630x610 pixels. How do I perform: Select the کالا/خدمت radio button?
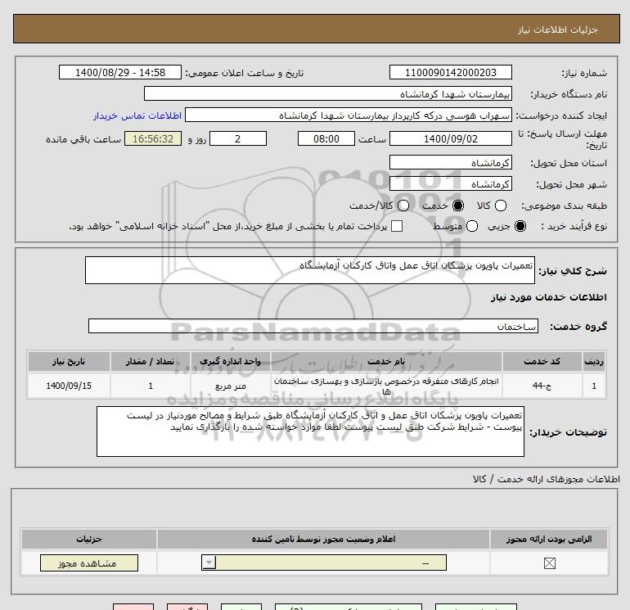[403, 206]
